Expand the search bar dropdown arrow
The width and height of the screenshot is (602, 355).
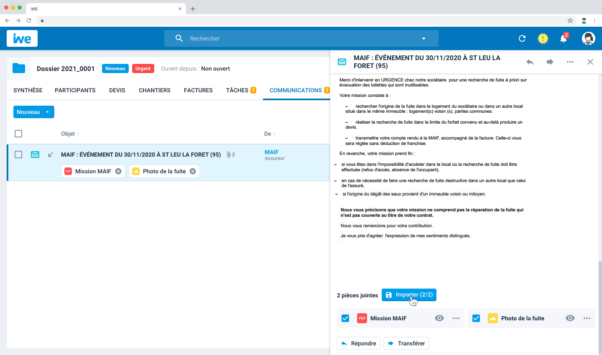click(x=424, y=38)
